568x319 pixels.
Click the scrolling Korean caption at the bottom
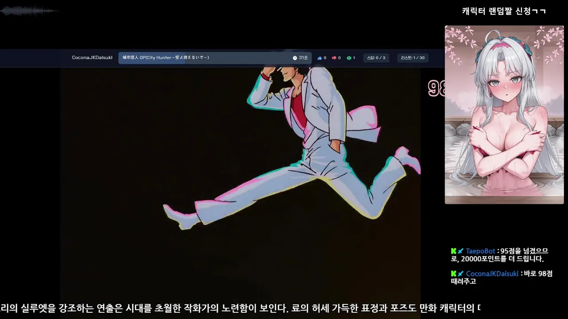[241, 308]
